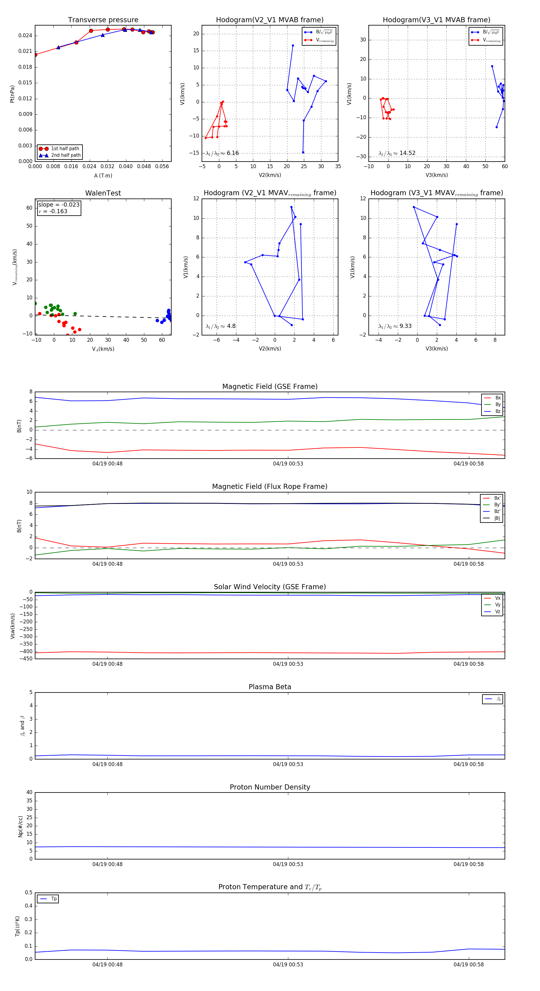
Task: Click 'Magnetic Field (Flux Rope Frame)' title
Action: coord(270,487)
